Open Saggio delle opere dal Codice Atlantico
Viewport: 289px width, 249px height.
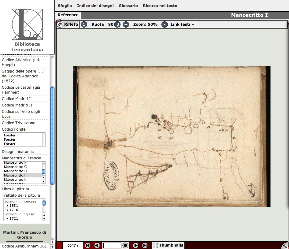23,76
